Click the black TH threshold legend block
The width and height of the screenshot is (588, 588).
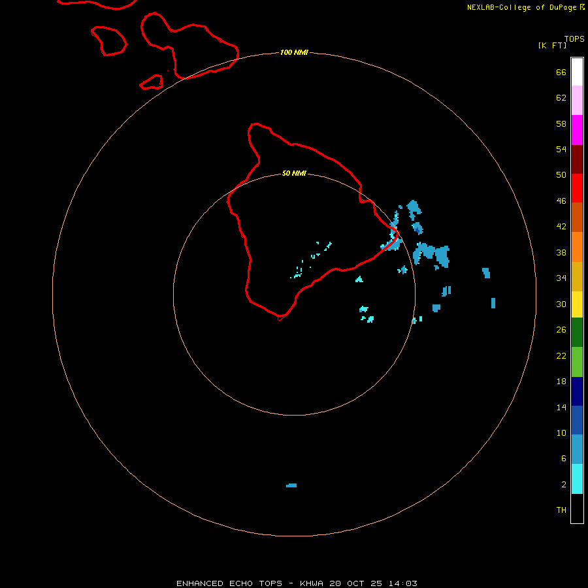point(577,508)
